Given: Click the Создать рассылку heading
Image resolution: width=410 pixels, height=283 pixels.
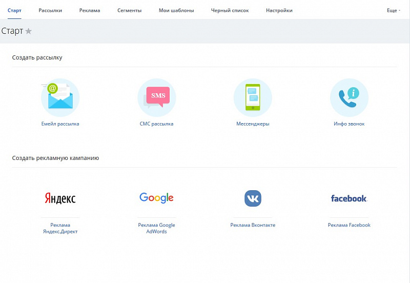Looking at the screenshot, I should pyautogui.click(x=37, y=57).
